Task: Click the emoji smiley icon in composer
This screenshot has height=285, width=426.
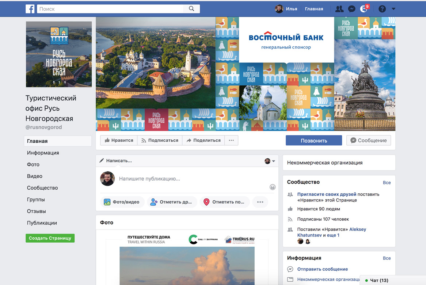Action: (x=273, y=187)
